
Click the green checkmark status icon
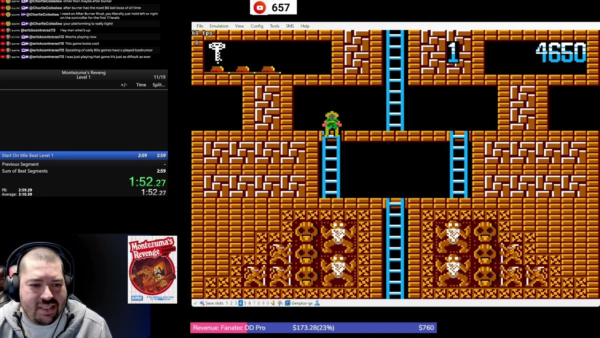tap(195, 303)
